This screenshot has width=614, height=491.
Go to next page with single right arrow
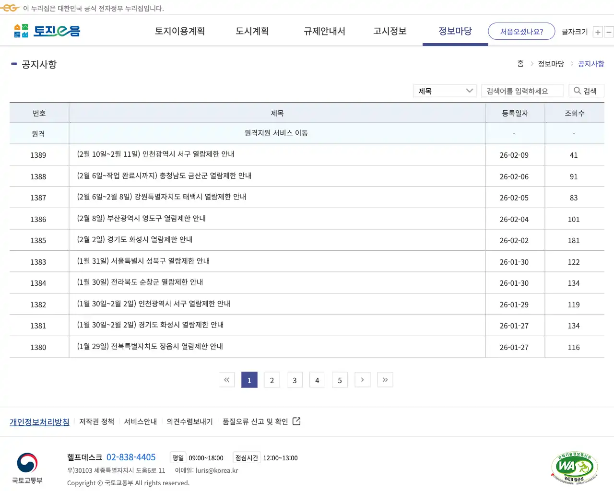(x=362, y=380)
